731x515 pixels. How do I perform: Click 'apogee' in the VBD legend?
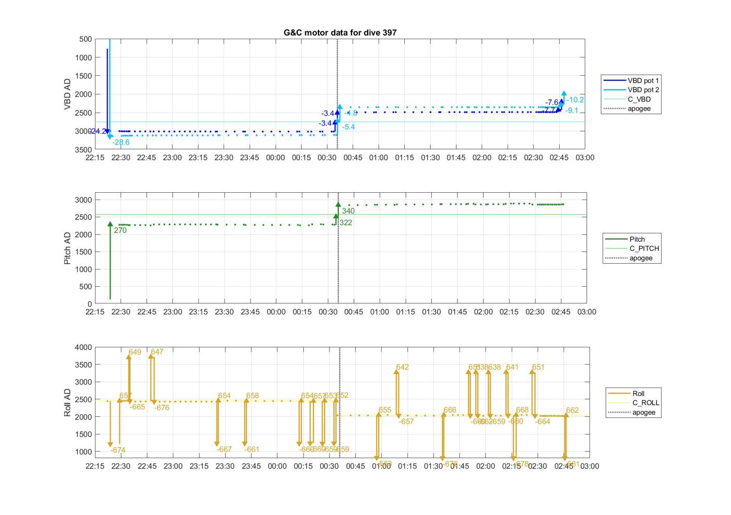click(x=639, y=109)
